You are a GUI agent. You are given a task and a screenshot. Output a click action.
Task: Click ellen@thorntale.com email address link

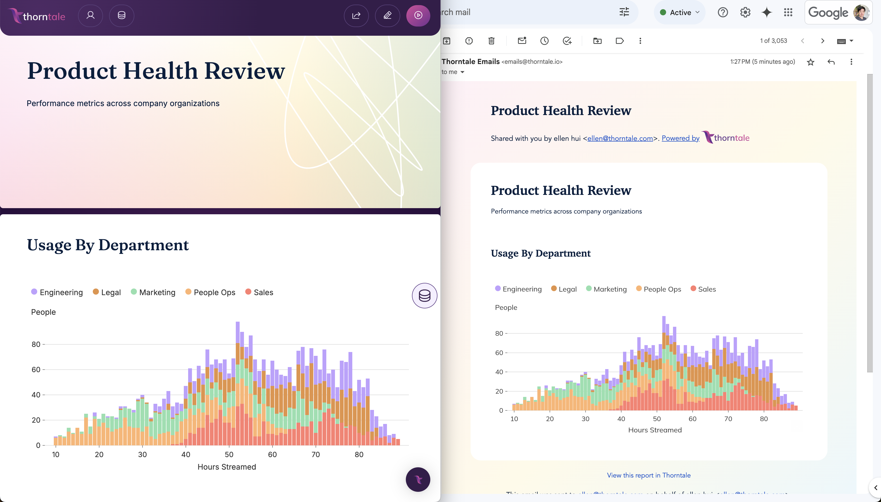[x=620, y=138]
